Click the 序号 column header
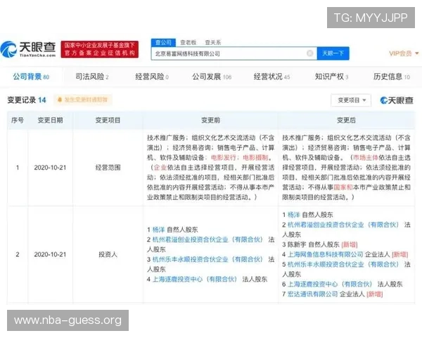This screenshot has height=338, width=422. pyautogui.click(x=18, y=120)
